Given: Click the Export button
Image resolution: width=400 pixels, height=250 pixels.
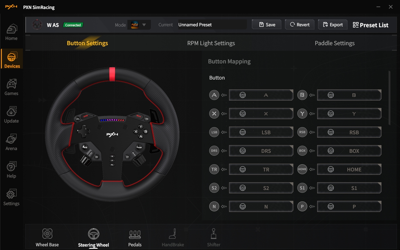Looking at the screenshot, I should [333, 25].
